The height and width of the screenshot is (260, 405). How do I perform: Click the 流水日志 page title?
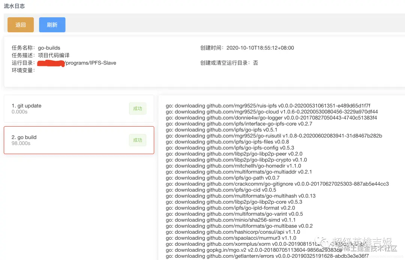click(x=14, y=6)
